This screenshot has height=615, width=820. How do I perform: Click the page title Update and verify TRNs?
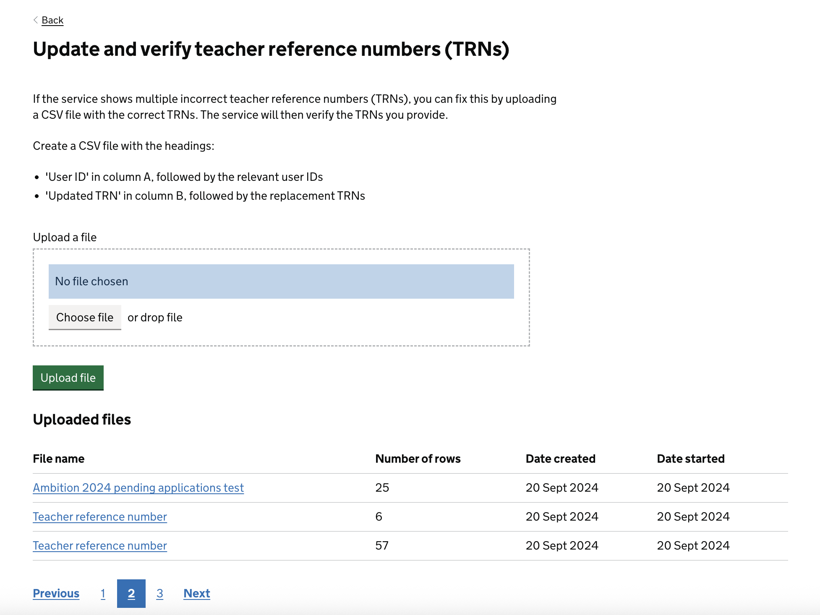click(271, 49)
